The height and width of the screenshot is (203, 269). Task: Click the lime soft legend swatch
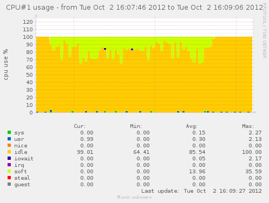coord(9,171)
